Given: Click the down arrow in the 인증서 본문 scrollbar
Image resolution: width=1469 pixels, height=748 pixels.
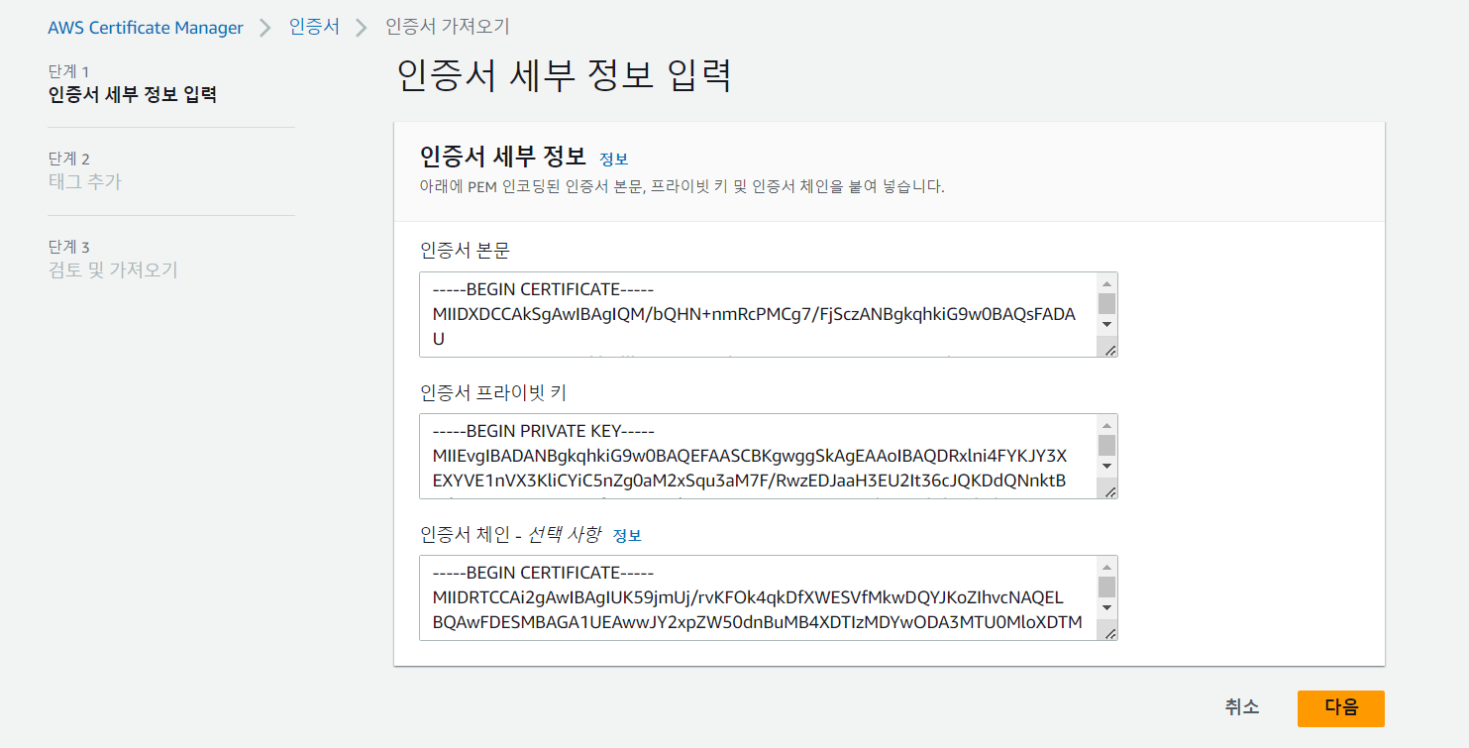Looking at the screenshot, I should [1107, 324].
